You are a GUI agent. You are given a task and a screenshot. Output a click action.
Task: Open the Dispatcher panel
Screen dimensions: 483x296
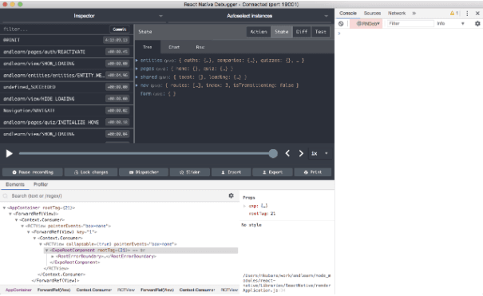coord(144,172)
